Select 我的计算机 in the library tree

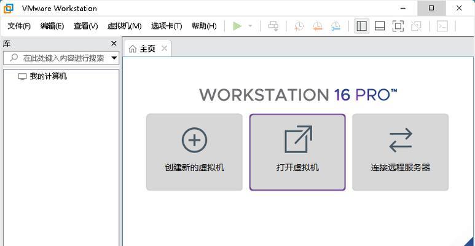(x=48, y=76)
